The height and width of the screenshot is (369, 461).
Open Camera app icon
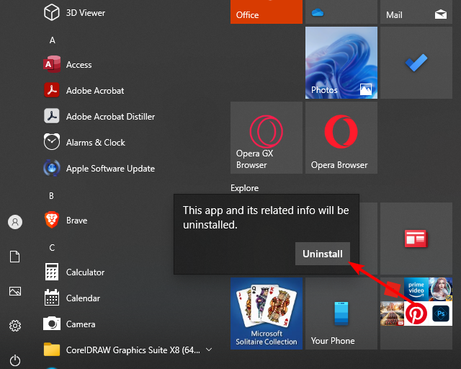52,324
